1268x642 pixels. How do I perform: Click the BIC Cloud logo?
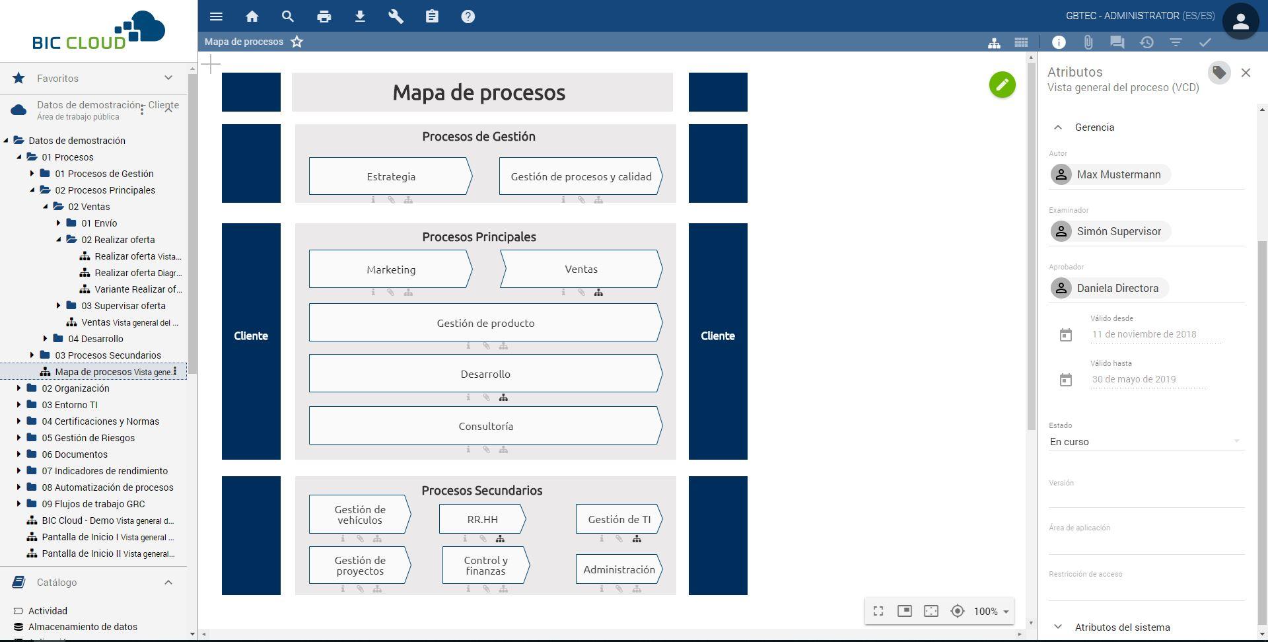tap(98, 30)
